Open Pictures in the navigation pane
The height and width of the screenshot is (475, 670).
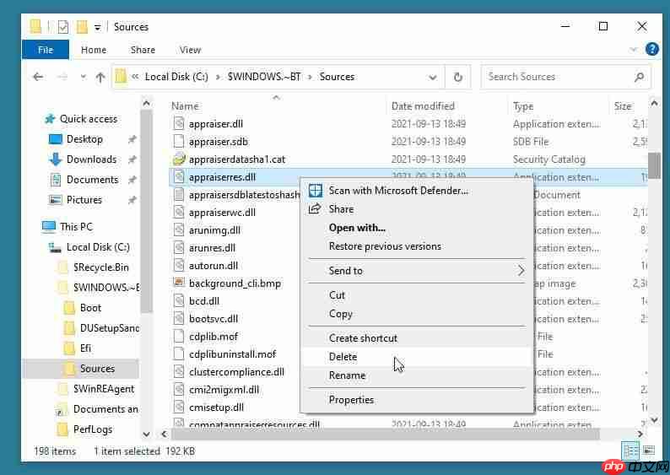(84, 199)
